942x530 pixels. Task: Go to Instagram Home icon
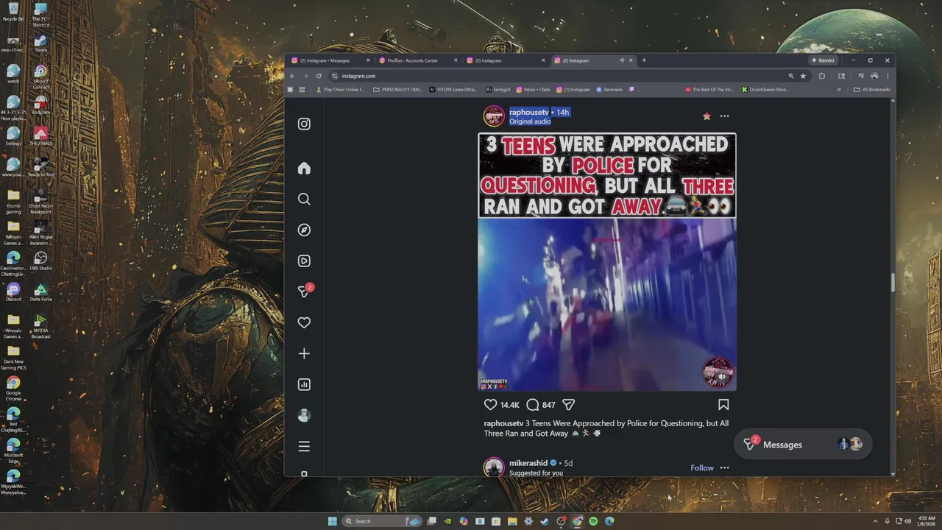(x=304, y=169)
